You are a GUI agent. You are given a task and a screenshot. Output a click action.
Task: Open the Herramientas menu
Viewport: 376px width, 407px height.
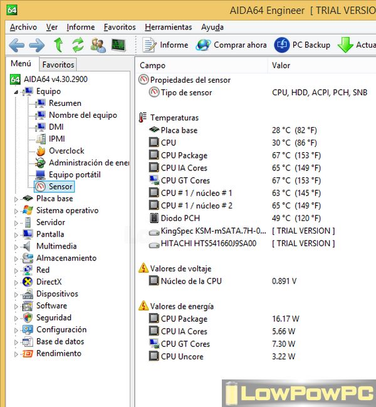[169, 28]
